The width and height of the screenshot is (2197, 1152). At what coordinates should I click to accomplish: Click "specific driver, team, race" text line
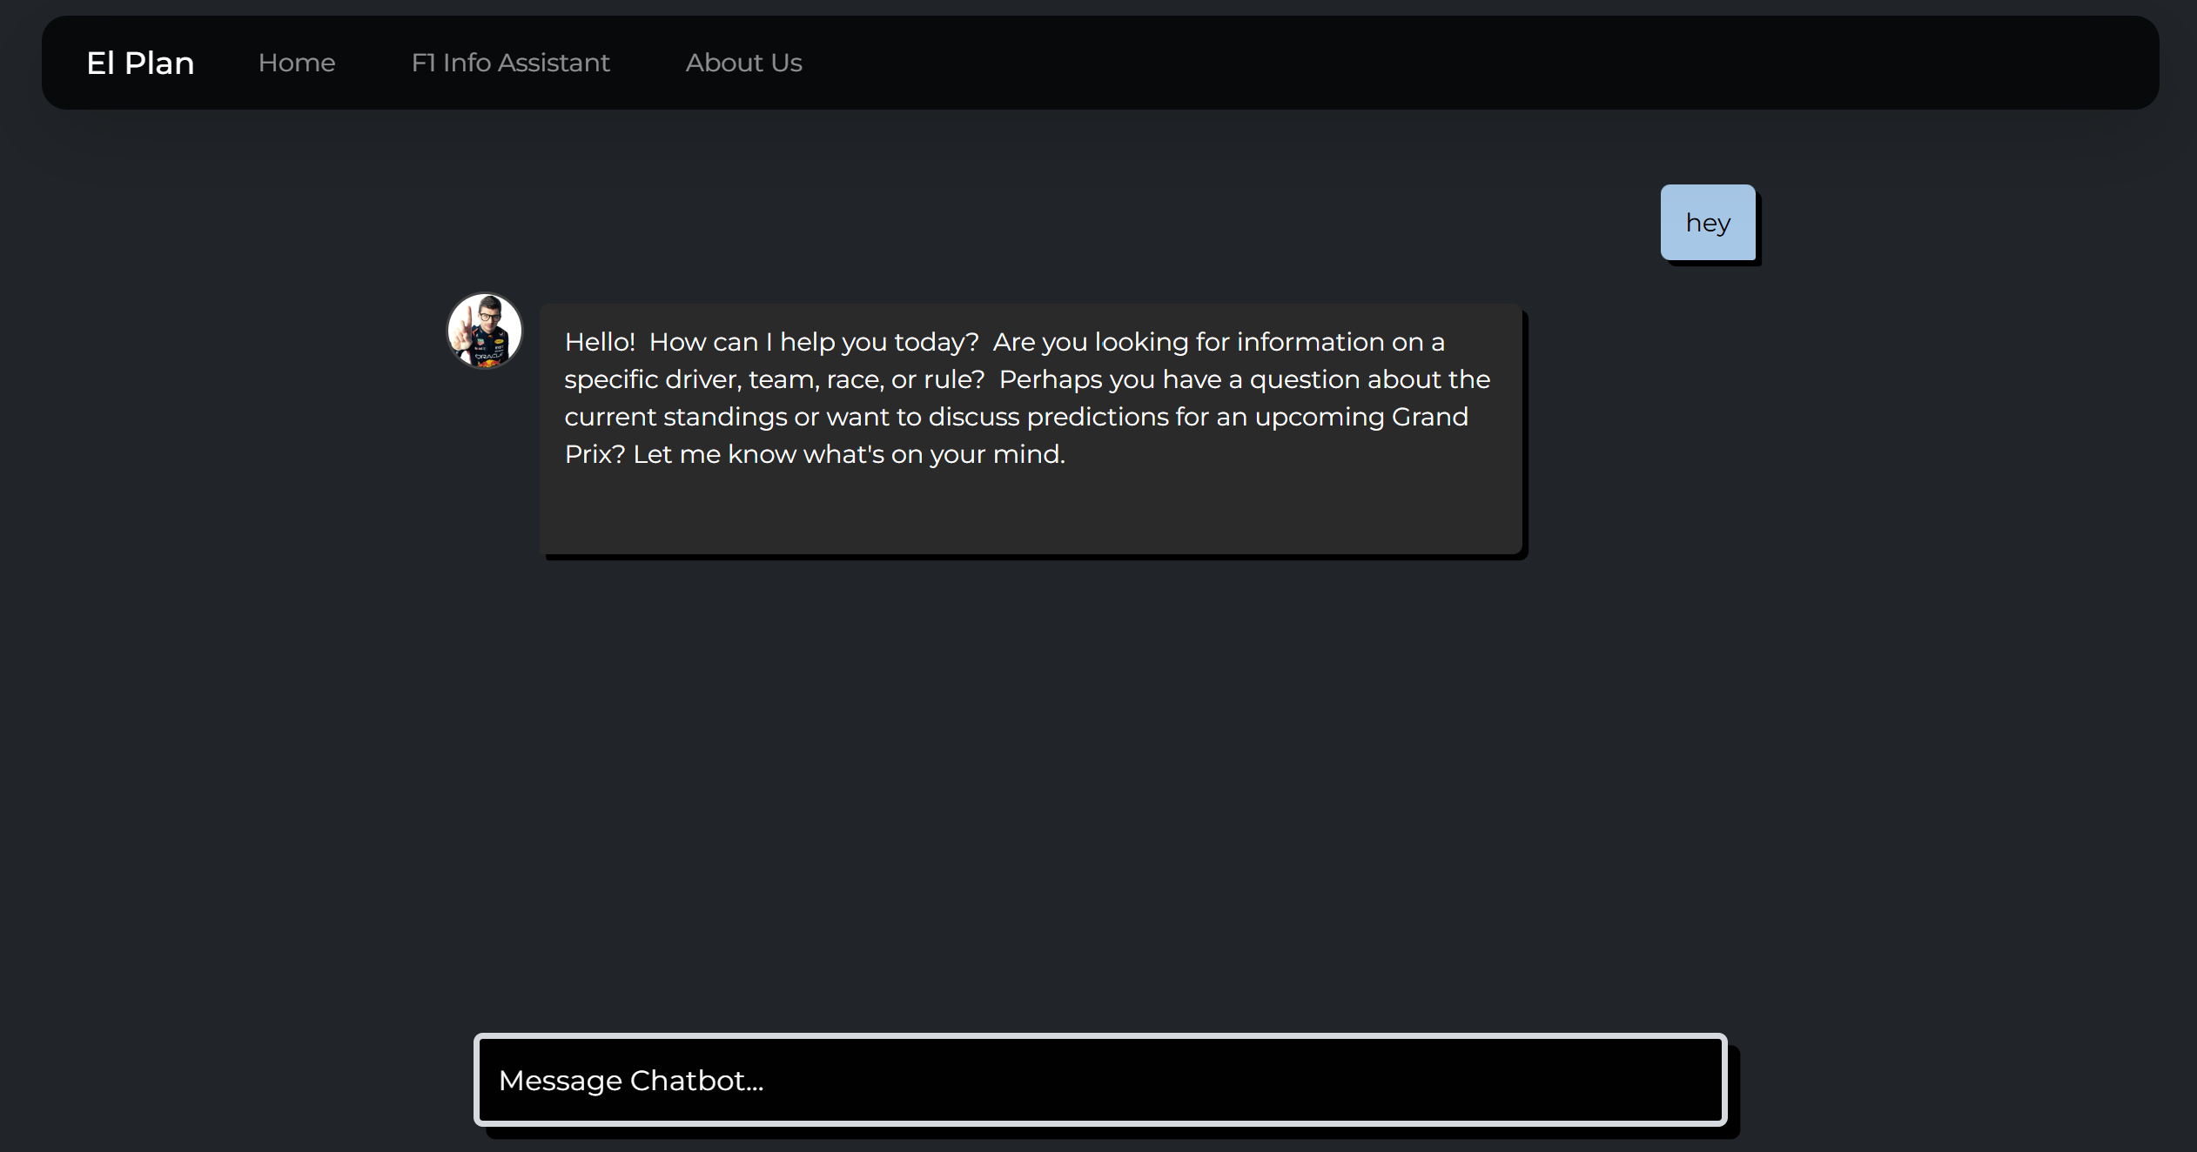click(722, 379)
